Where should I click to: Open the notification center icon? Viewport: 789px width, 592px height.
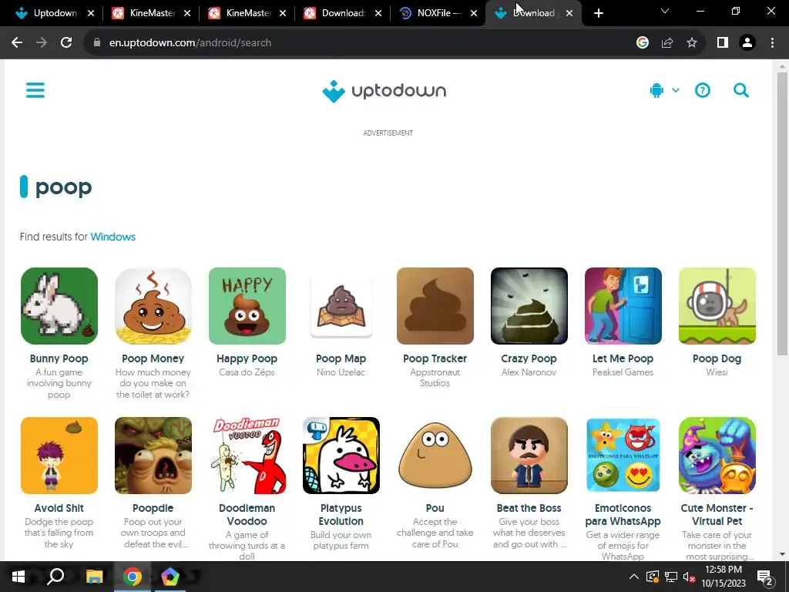[765, 577]
